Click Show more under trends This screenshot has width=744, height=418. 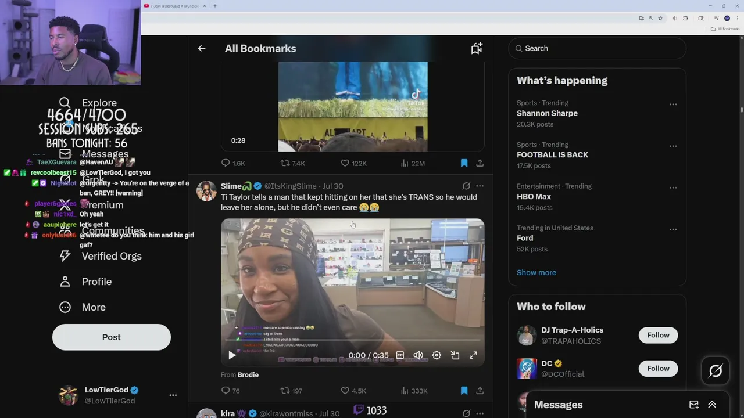pyautogui.click(x=536, y=272)
